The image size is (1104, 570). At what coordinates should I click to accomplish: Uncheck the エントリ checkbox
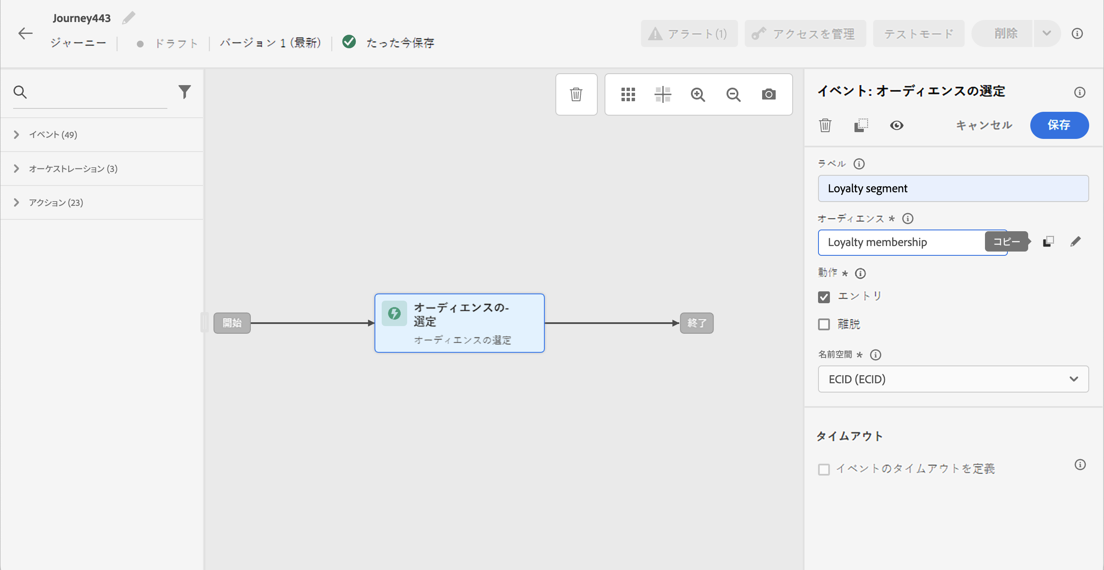point(824,297)
